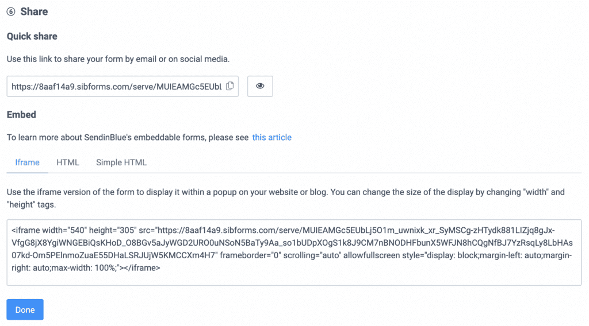The width and height of the screenshot is (589, 326).
Task: Click the iframe popup instructions paragraph
Action: click(285, 198)
